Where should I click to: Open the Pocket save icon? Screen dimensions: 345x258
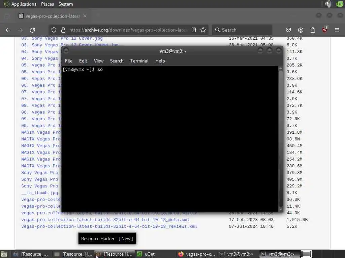[288, 30]
